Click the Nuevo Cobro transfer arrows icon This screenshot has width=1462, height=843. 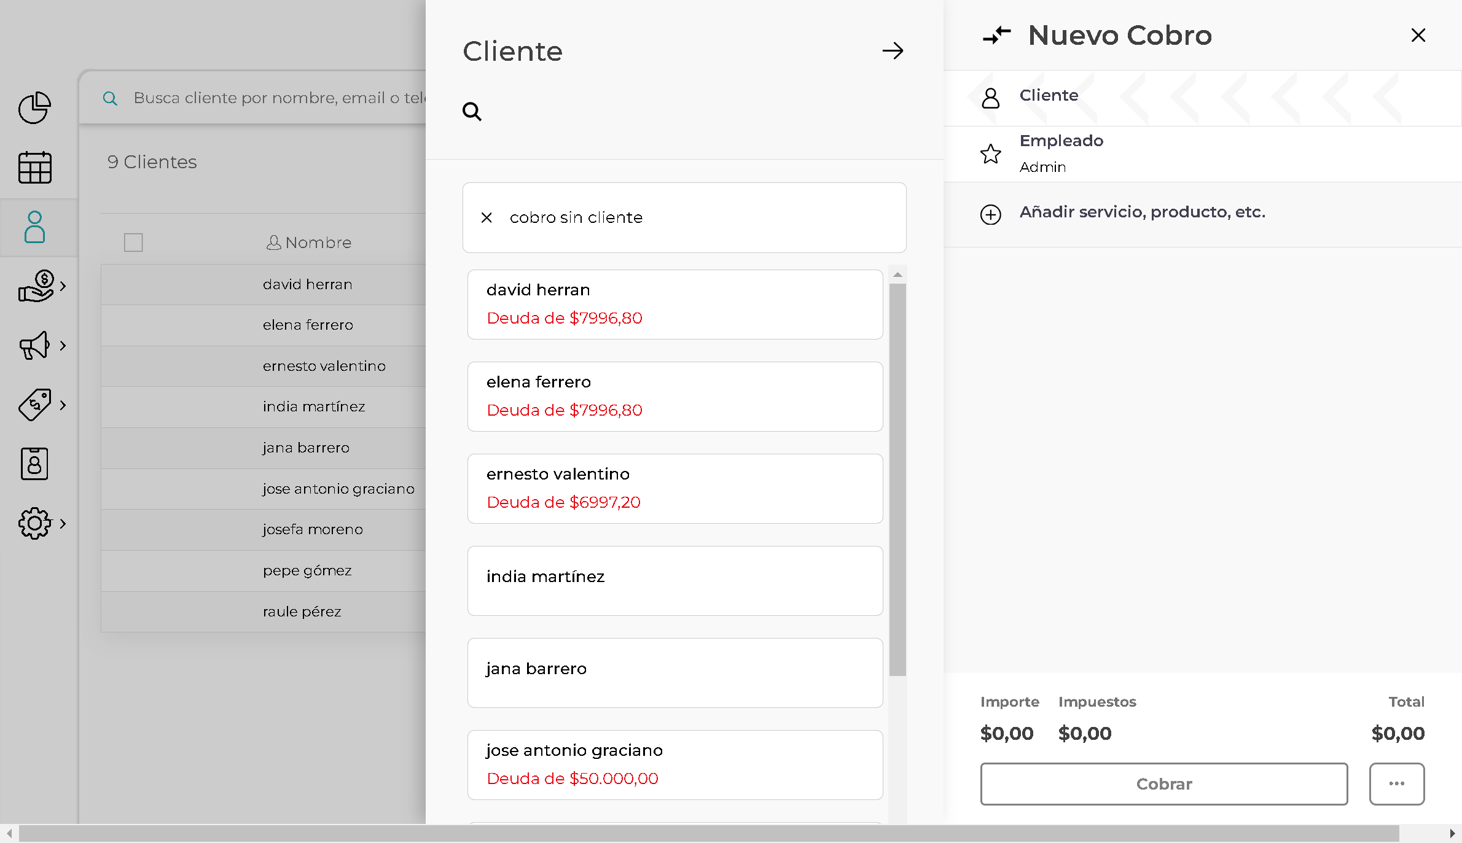[996, 35]
